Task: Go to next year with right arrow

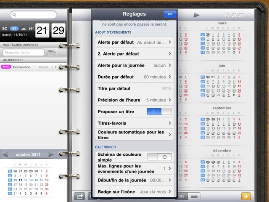Action: (196, 15)
